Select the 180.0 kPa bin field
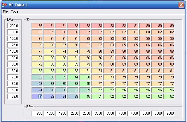This screenshot has width=187, height=122. click(x=13, y=32)
